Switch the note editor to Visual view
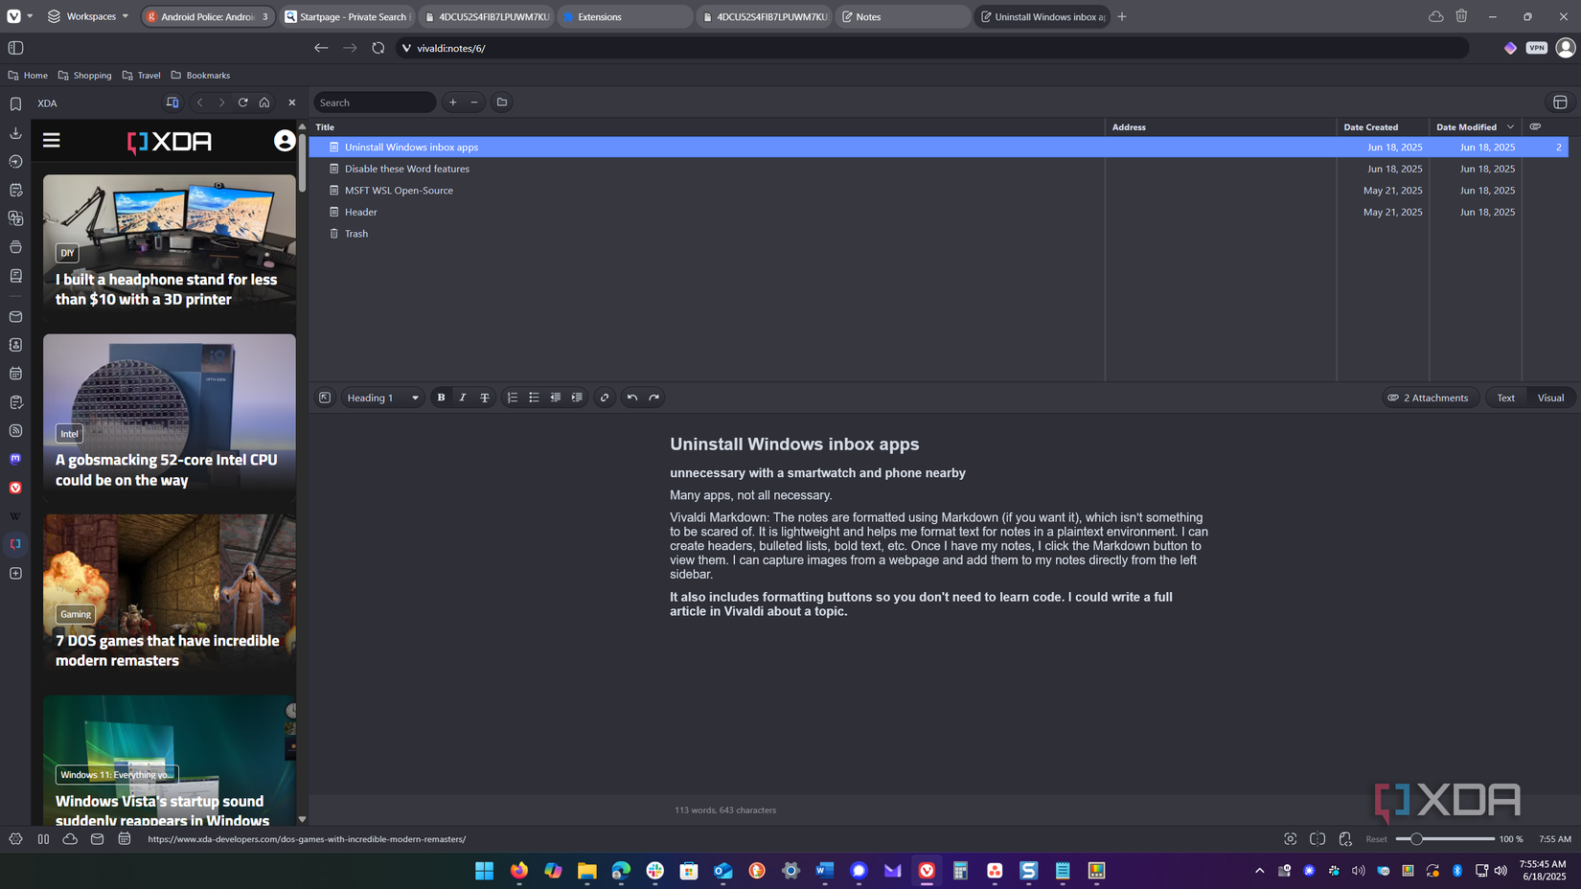Image resolution: width=1581 pixels, height=889 pixels. click(1550, 398)
